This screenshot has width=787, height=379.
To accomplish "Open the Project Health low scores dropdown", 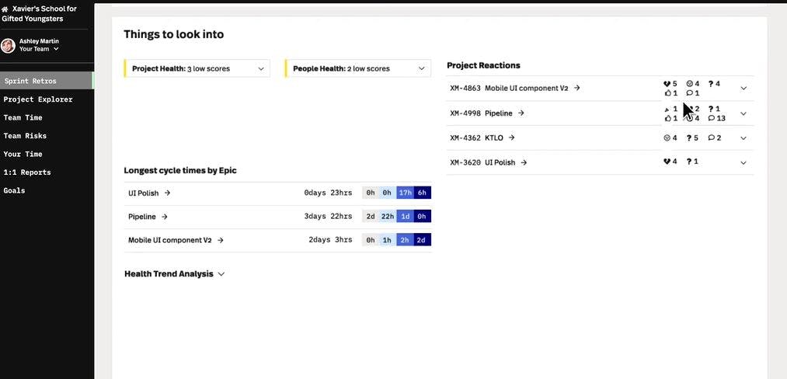I will coord(261,68).
